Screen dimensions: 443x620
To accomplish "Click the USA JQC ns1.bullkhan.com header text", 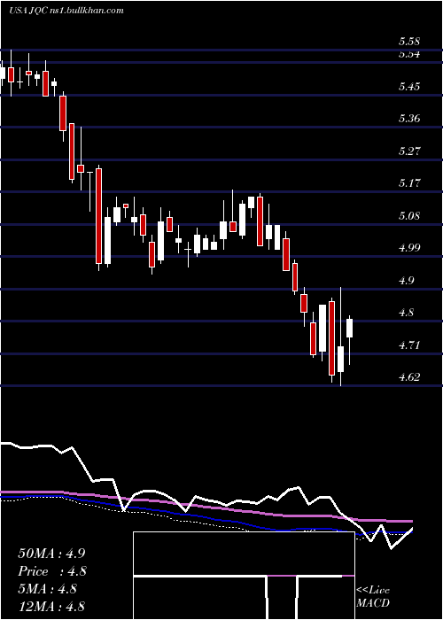I will pos(66,11).
